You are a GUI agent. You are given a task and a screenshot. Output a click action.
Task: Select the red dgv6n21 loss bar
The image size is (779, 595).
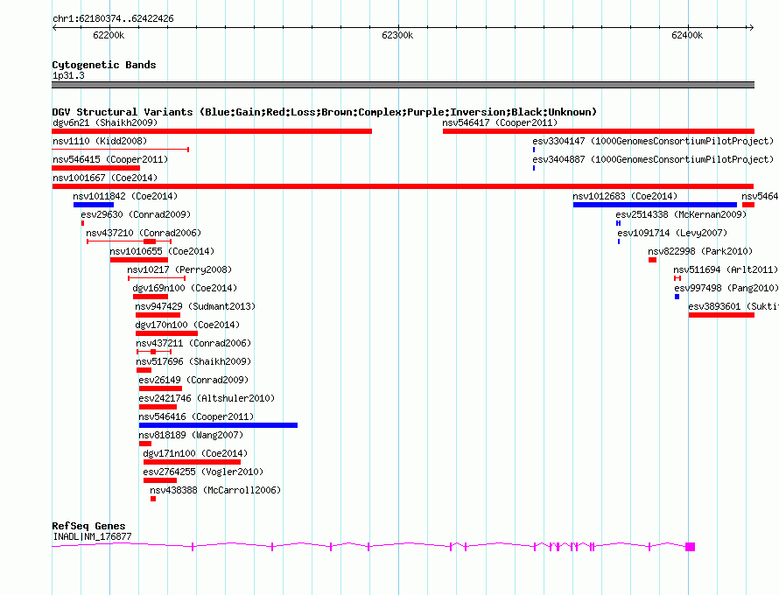point(212,131)
